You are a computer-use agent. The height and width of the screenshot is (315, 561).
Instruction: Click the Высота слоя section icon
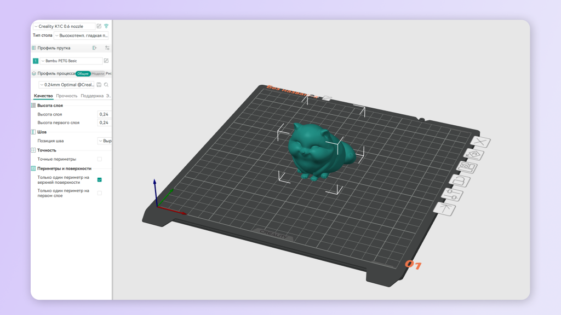click(33, 106)
